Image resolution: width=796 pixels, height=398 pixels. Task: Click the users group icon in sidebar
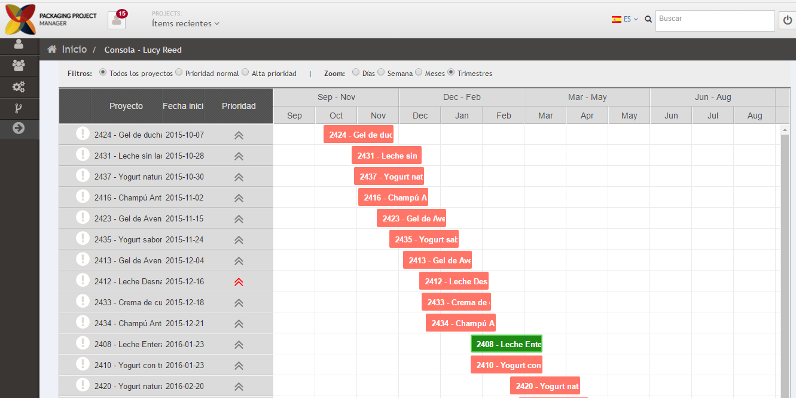coord(19,66)
